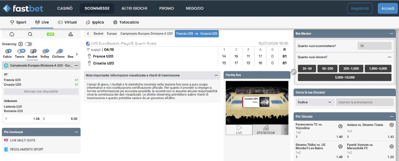Collapse the Nota importante panel
Viewport: 399px width, 161px height.
tap(216, 75)
